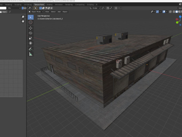
Task: Choose the Subtract Selection mode icon
Action: pos(46,8)
